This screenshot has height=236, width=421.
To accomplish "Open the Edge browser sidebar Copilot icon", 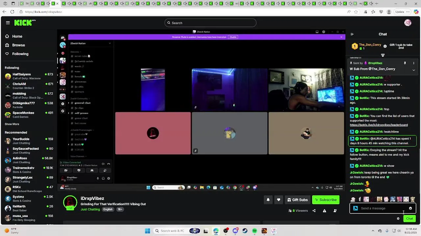I will click(x=416, y=12).
